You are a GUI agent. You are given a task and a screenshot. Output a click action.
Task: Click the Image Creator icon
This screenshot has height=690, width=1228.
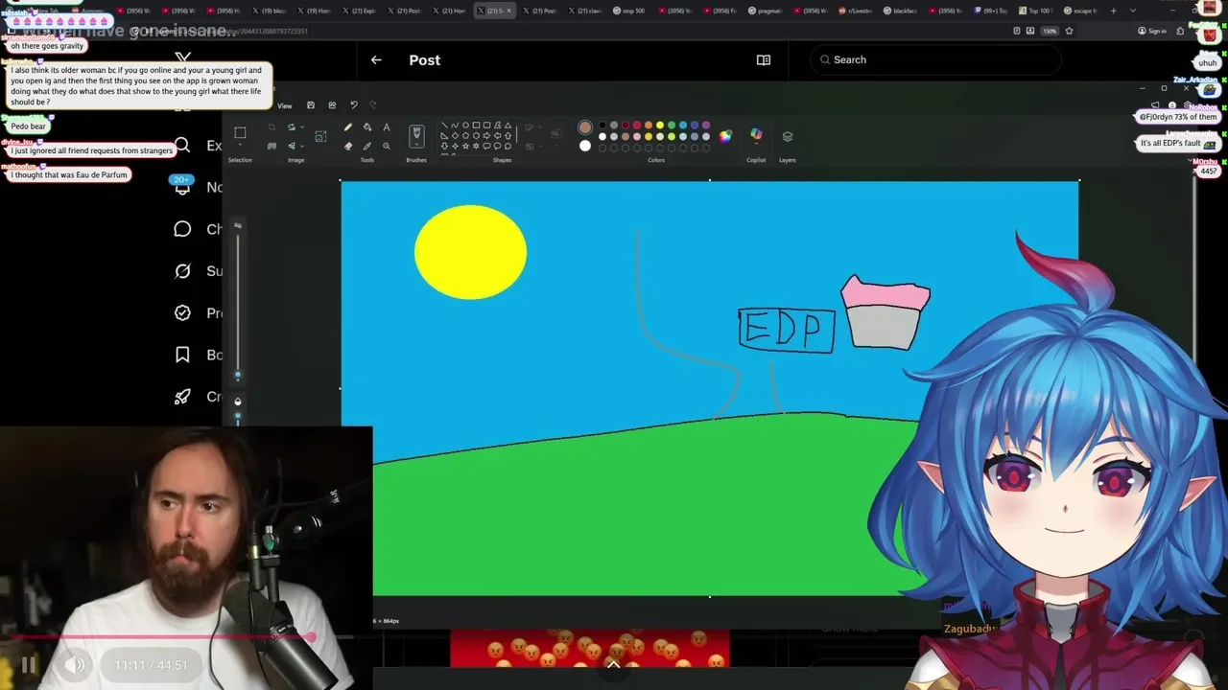click(x=320, y=136)
